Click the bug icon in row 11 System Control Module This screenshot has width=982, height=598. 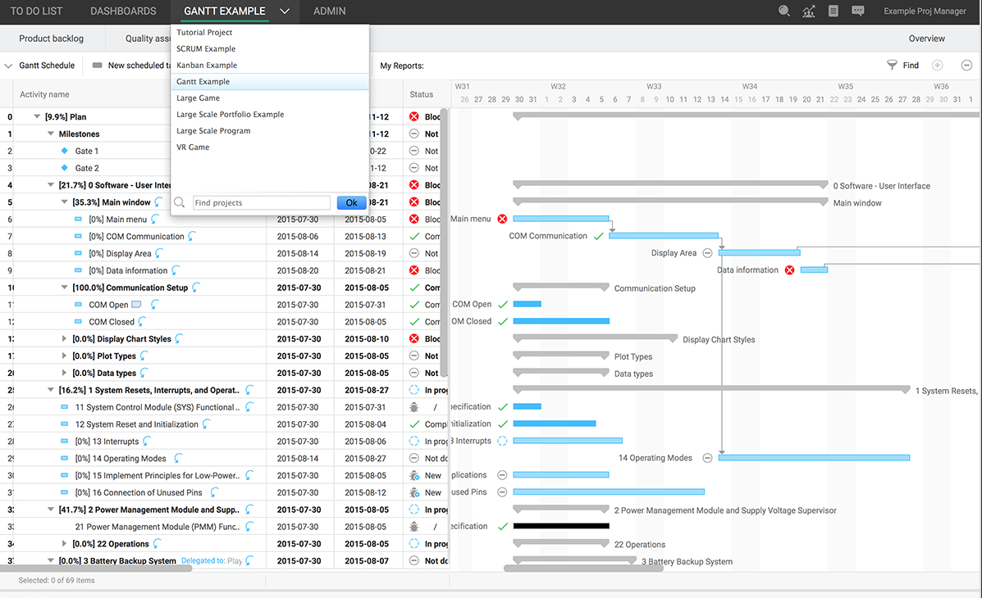[x=414, y=407]
